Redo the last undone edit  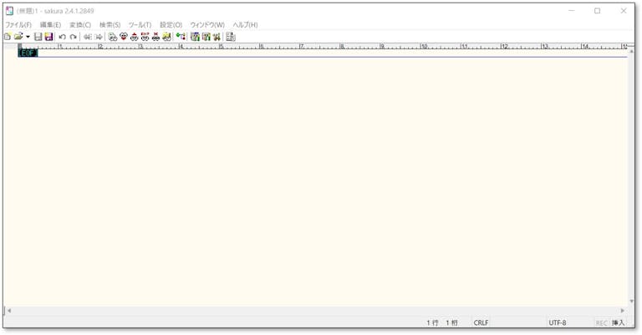[73, 37]
